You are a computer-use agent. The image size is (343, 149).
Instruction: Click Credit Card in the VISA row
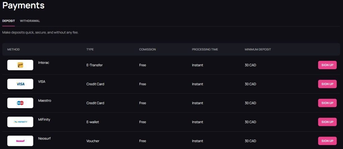click(x=95, y=84)
